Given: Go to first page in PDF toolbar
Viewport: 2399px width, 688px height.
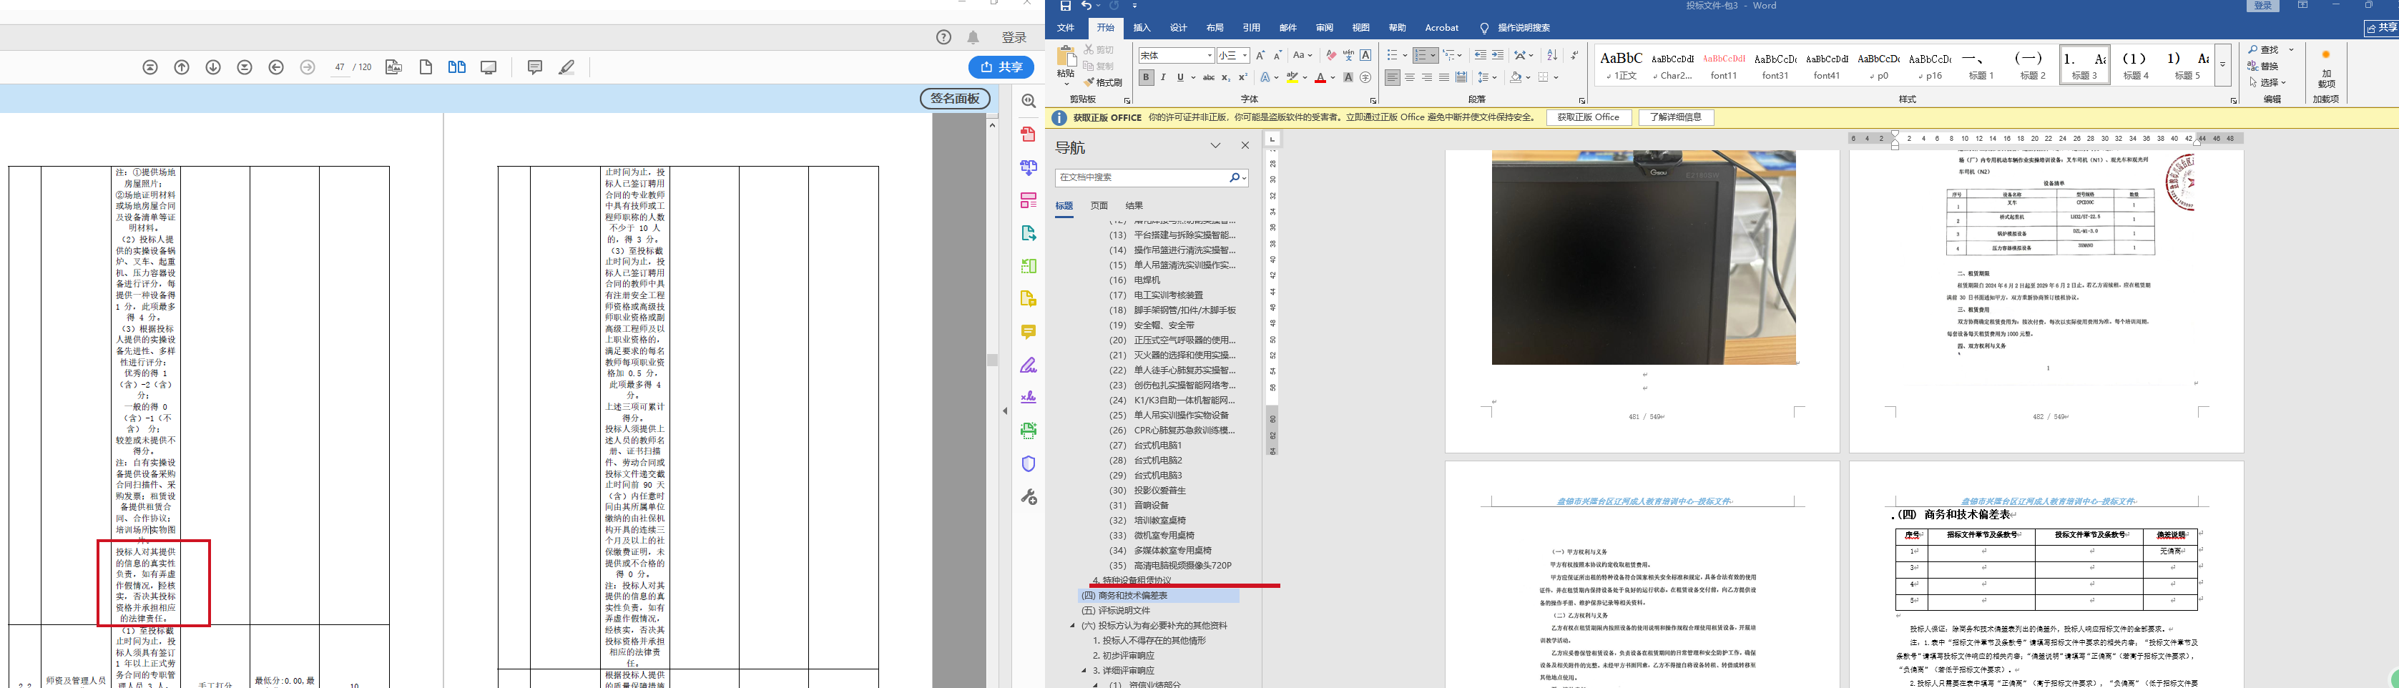Looking at the screenshot, I should tap(151, 67).
